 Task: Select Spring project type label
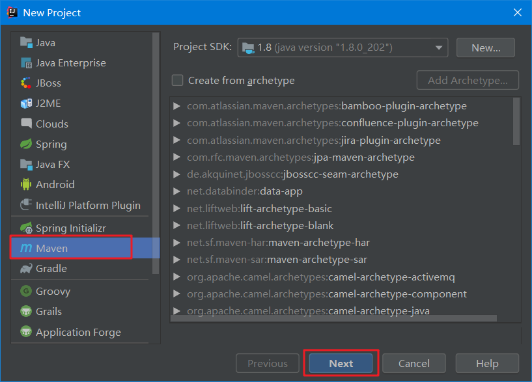pos(51,144)
